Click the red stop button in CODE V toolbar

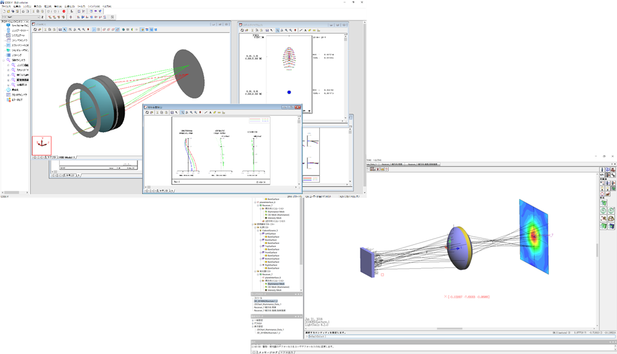tap(64, 11)
